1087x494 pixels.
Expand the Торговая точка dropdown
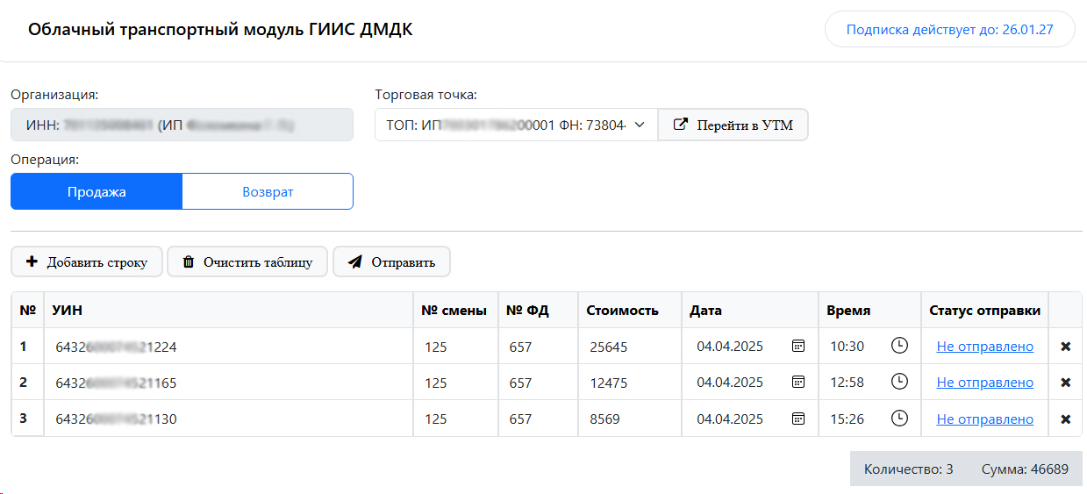(x=516, y=125)
